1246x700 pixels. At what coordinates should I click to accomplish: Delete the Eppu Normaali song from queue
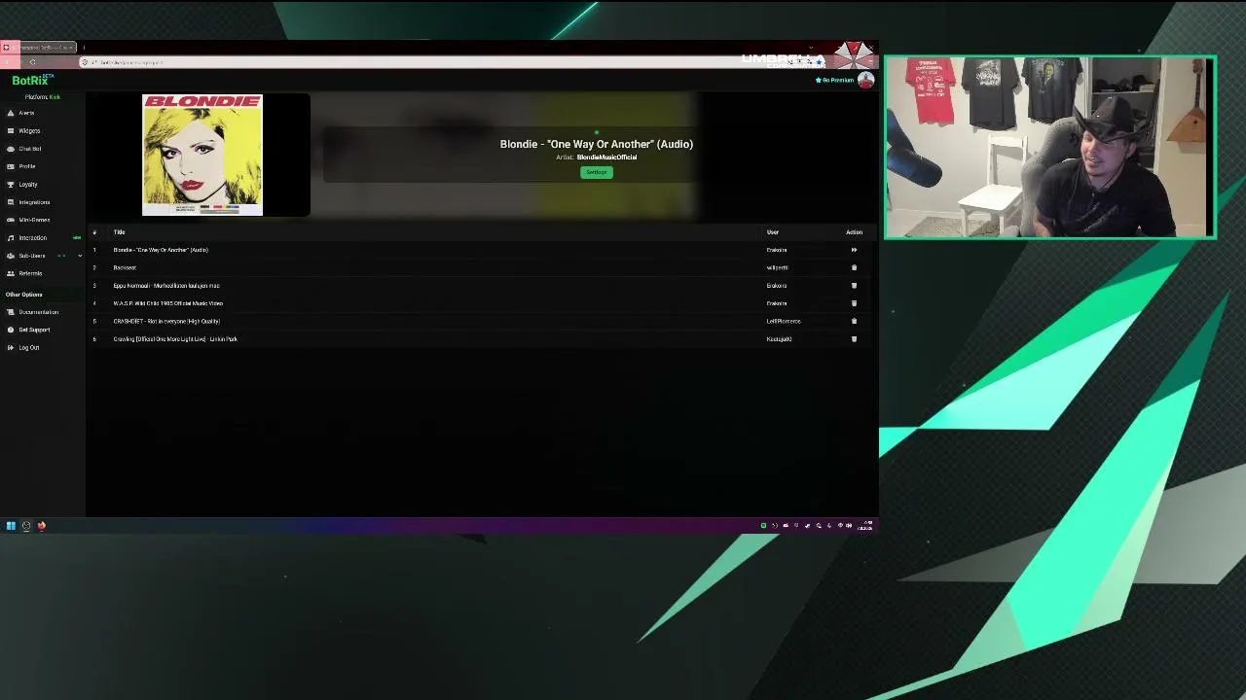tap(854, 286)
